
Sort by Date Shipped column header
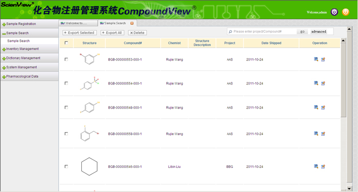coord(271,43)
